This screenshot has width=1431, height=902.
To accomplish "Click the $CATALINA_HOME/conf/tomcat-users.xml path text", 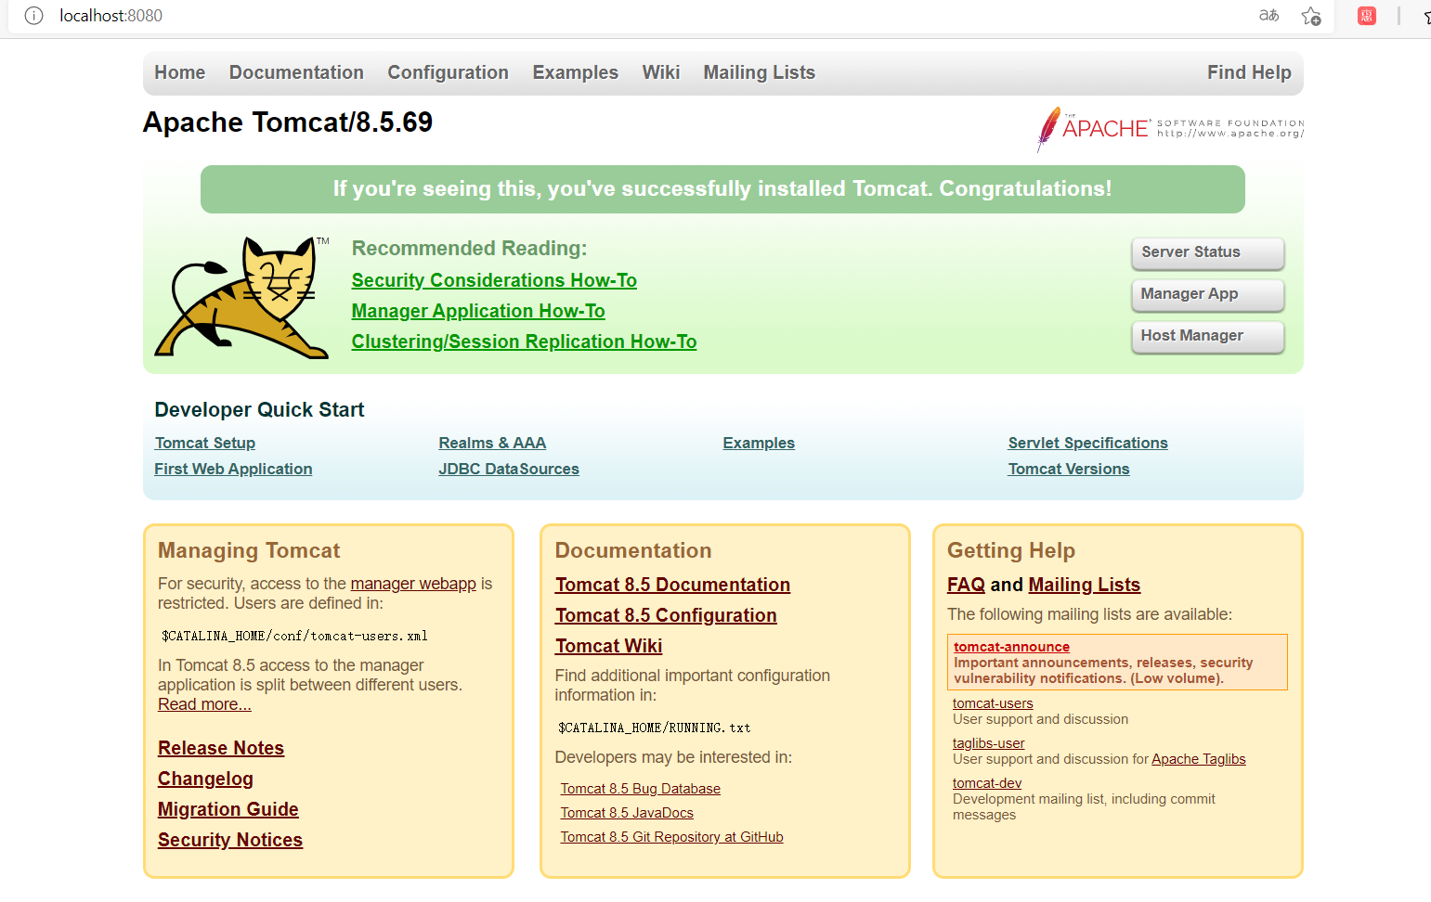I will click(x=294, y=636).
